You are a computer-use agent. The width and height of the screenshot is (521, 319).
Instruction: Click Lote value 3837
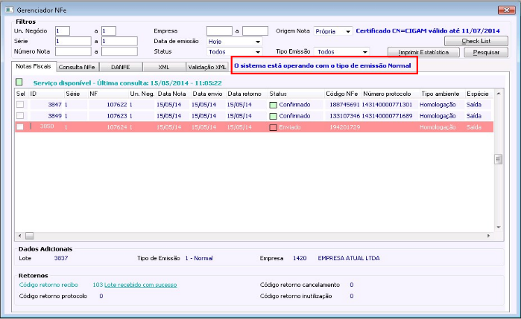[61, 258]
